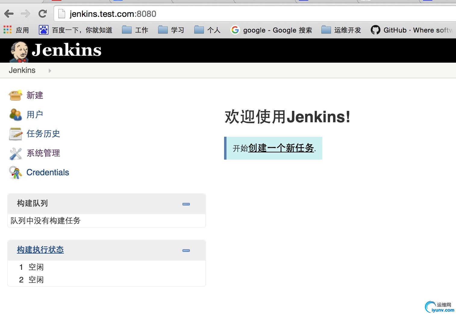
Task: Collapse the 构建队列 panel
Action: click(186, 204)
